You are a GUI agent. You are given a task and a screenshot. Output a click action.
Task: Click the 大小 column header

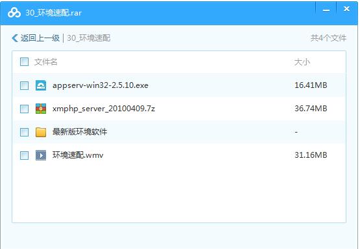point(302,62)
